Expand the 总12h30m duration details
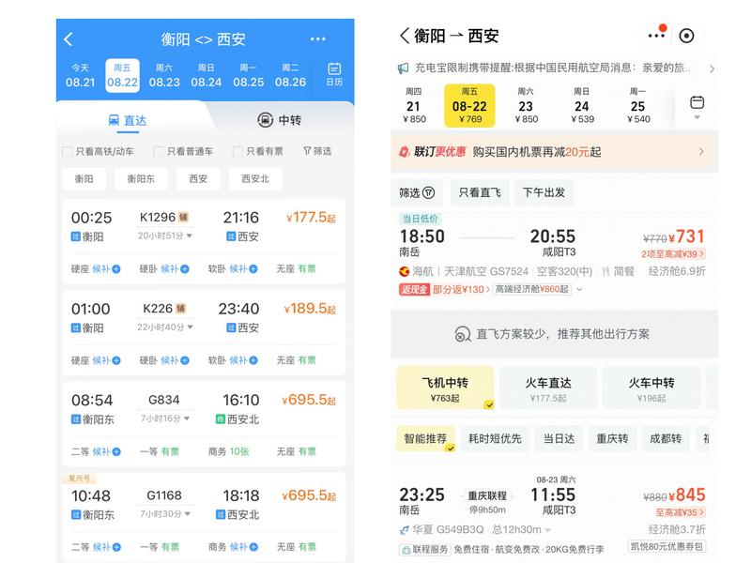The width and height of the screenshot is (751, 563). coord(548,530)
